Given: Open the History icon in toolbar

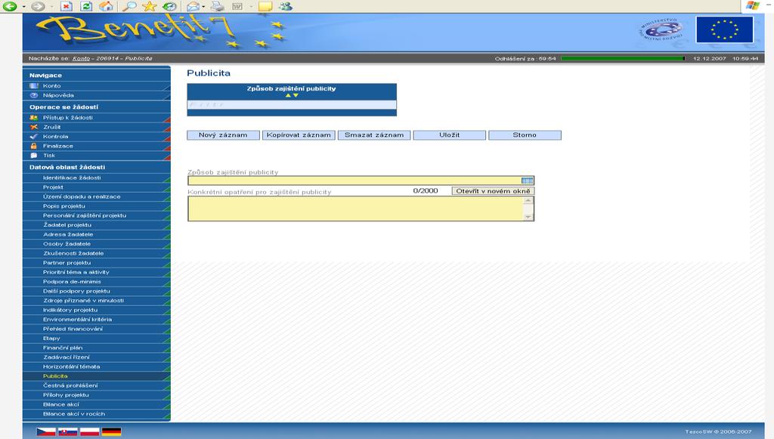Looking at the screenshot, I should tap(169, 6).
